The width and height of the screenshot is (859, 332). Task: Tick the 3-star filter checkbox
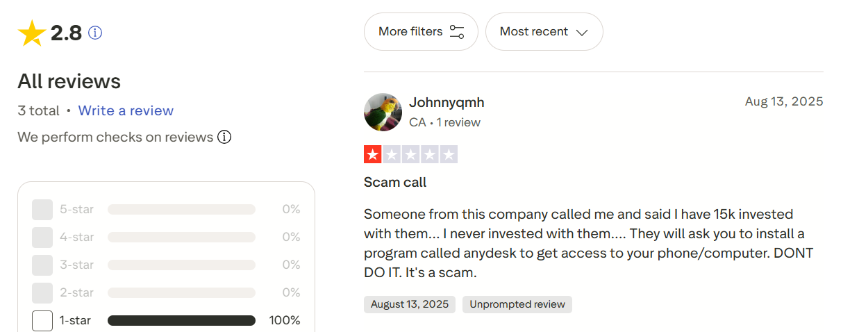tap(42, 265)
